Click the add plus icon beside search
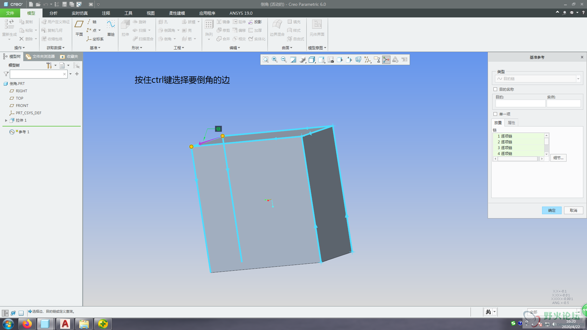Viewport: 587px width, 330px height. [x=77, y=74]
